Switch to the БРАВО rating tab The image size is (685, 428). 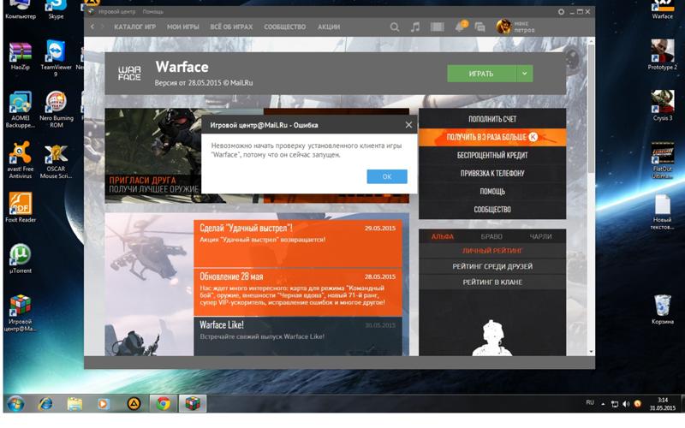pos(491,237)
